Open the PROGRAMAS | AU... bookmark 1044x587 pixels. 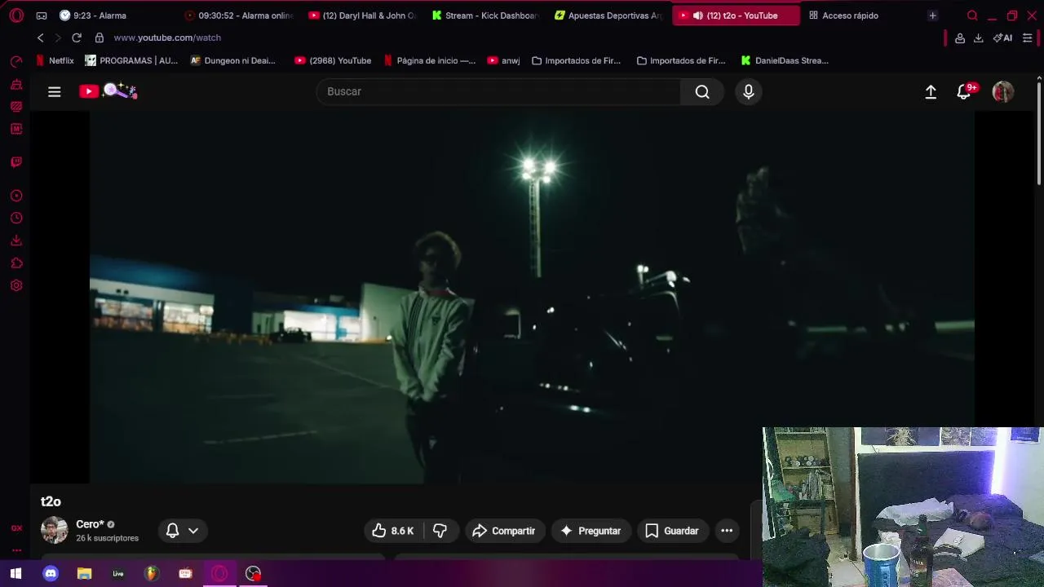(131, 60)
